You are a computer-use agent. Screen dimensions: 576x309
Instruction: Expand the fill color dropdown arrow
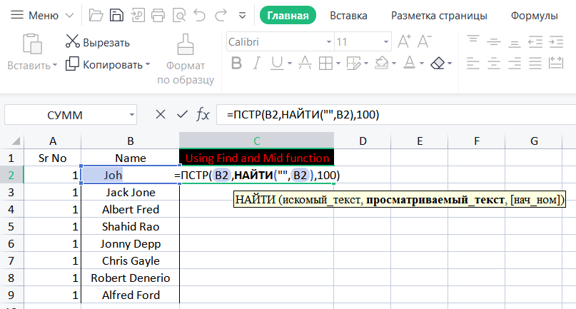coord(394,64)
